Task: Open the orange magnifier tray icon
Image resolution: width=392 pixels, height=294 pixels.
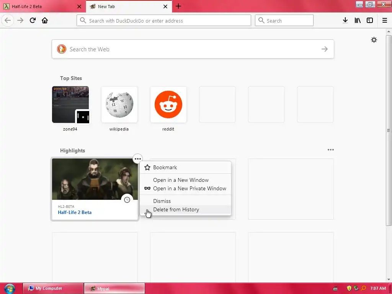Action: point(364,288)
